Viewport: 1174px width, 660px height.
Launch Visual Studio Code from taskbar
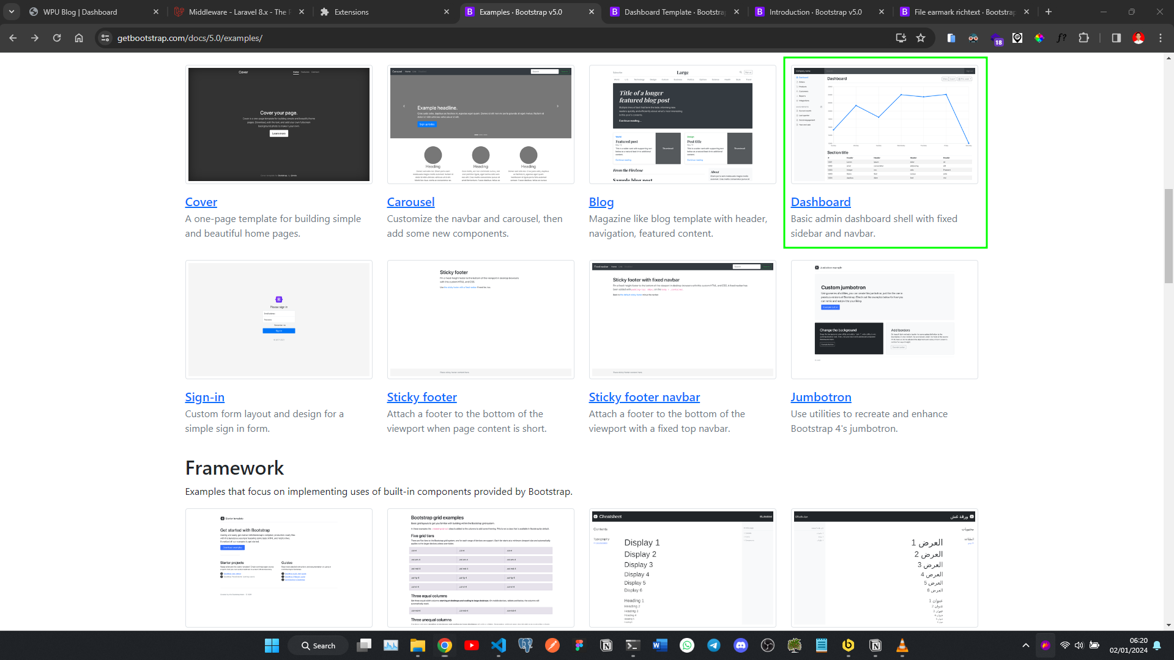tap(499, 646)
